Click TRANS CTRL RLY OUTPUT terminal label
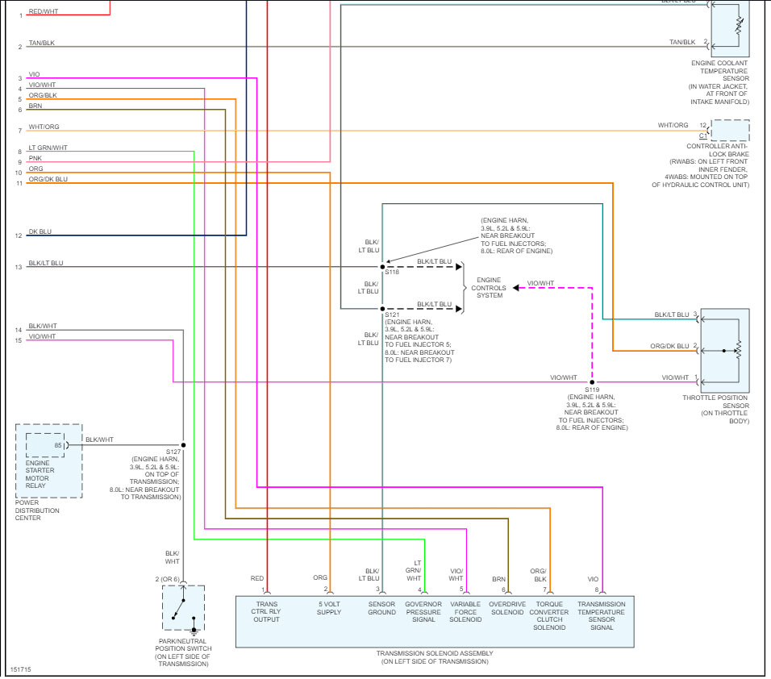 pos(266,611)
